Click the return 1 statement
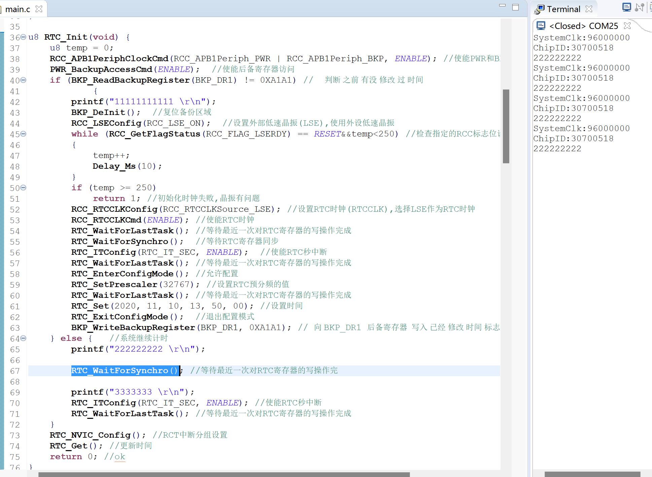 pos(116,198)
